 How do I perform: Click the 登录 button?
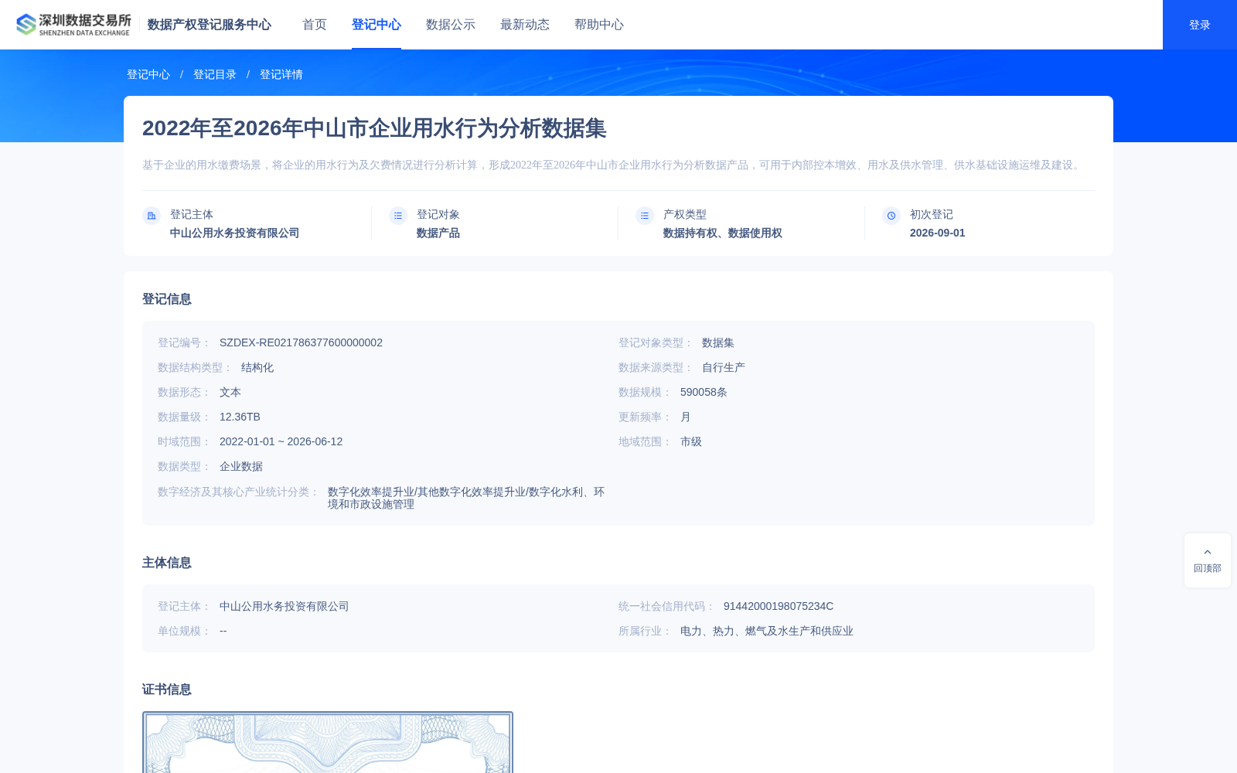click(1200, 25)
